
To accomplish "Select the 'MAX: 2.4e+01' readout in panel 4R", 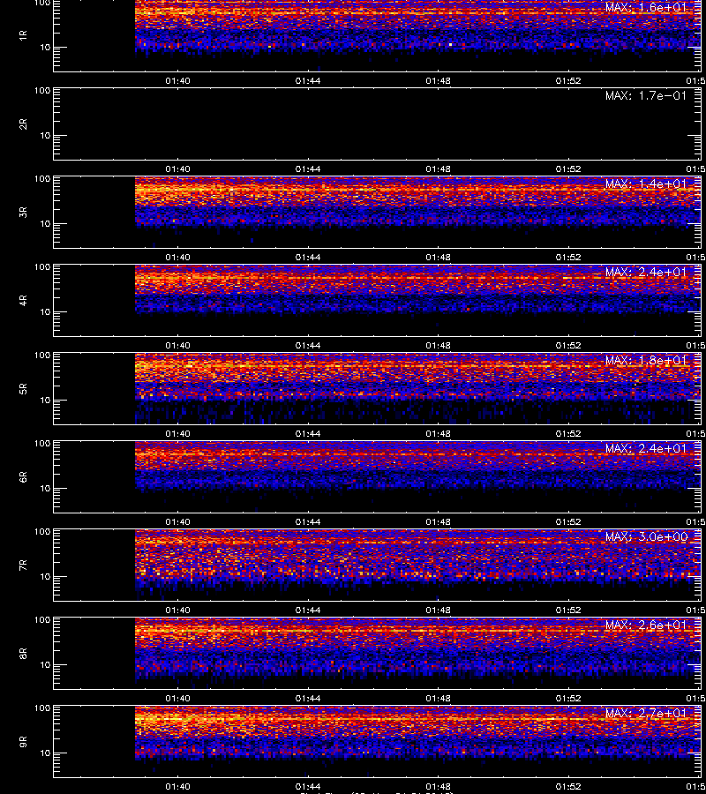I will click(x=646, y=272).
